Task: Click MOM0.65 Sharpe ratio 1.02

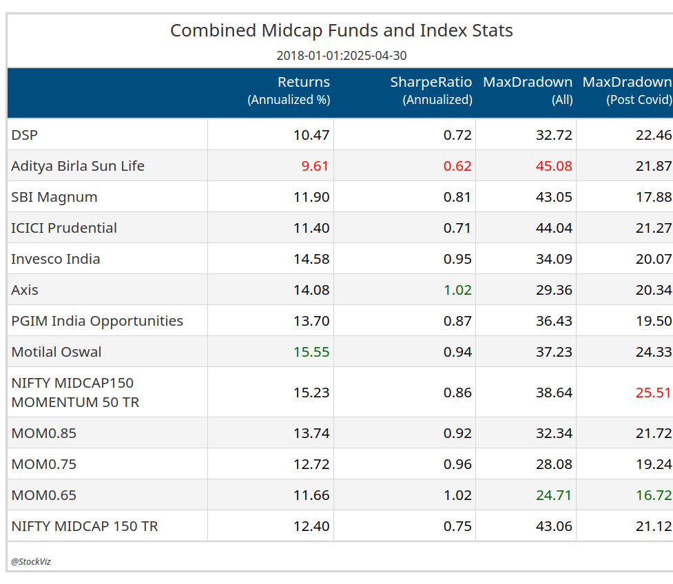Action: point(457,495)
